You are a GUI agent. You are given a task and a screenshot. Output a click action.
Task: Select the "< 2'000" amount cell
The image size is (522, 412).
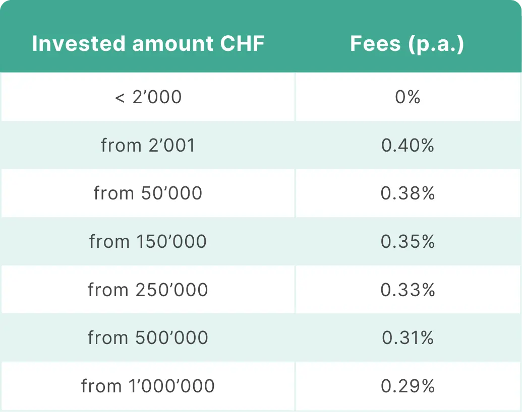(x=148, y=97)
